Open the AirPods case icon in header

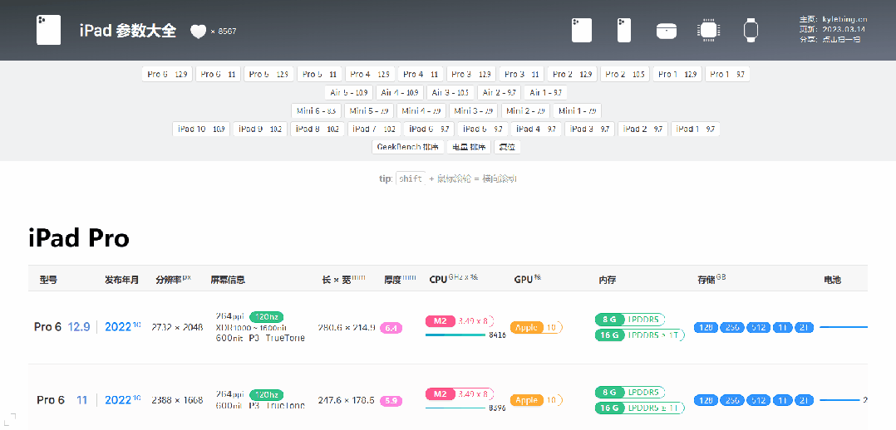[667, 30]
